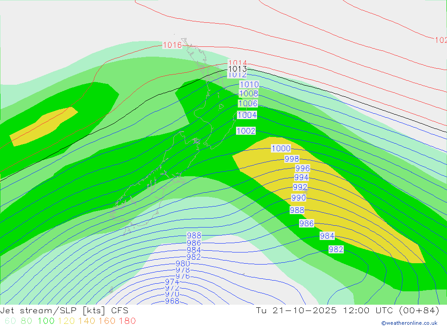Select the orange 160 legend value

coord(107,321)
